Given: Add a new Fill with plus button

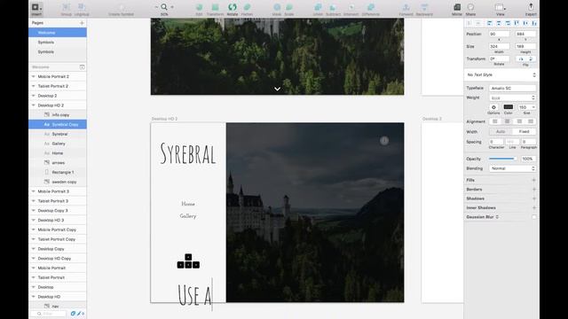Looking at the screenshot, I should coord(534,180).
